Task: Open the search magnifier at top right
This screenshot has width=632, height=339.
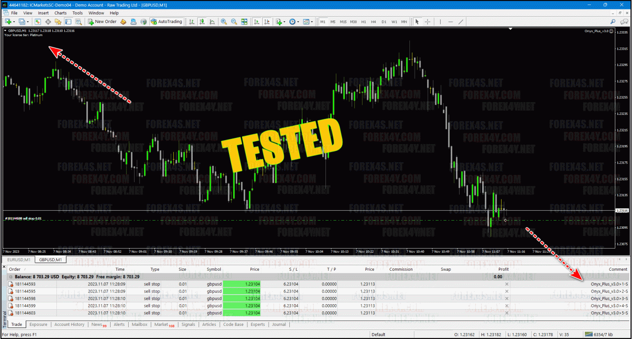Action: click(x=613, y=22)
